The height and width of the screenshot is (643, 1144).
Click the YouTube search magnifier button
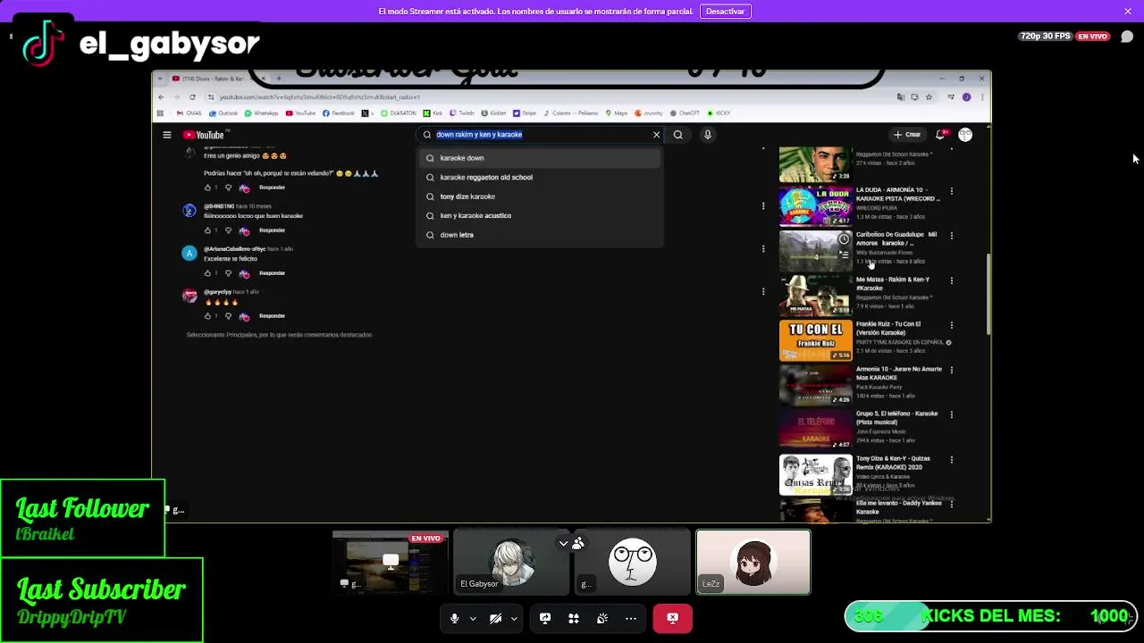point(678,135)
